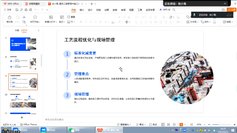Expand the 新建幻灯片 dropdown arrow
Image resolution: width=237 pixels, height=133 pixels.
click(x=56, y=22)
